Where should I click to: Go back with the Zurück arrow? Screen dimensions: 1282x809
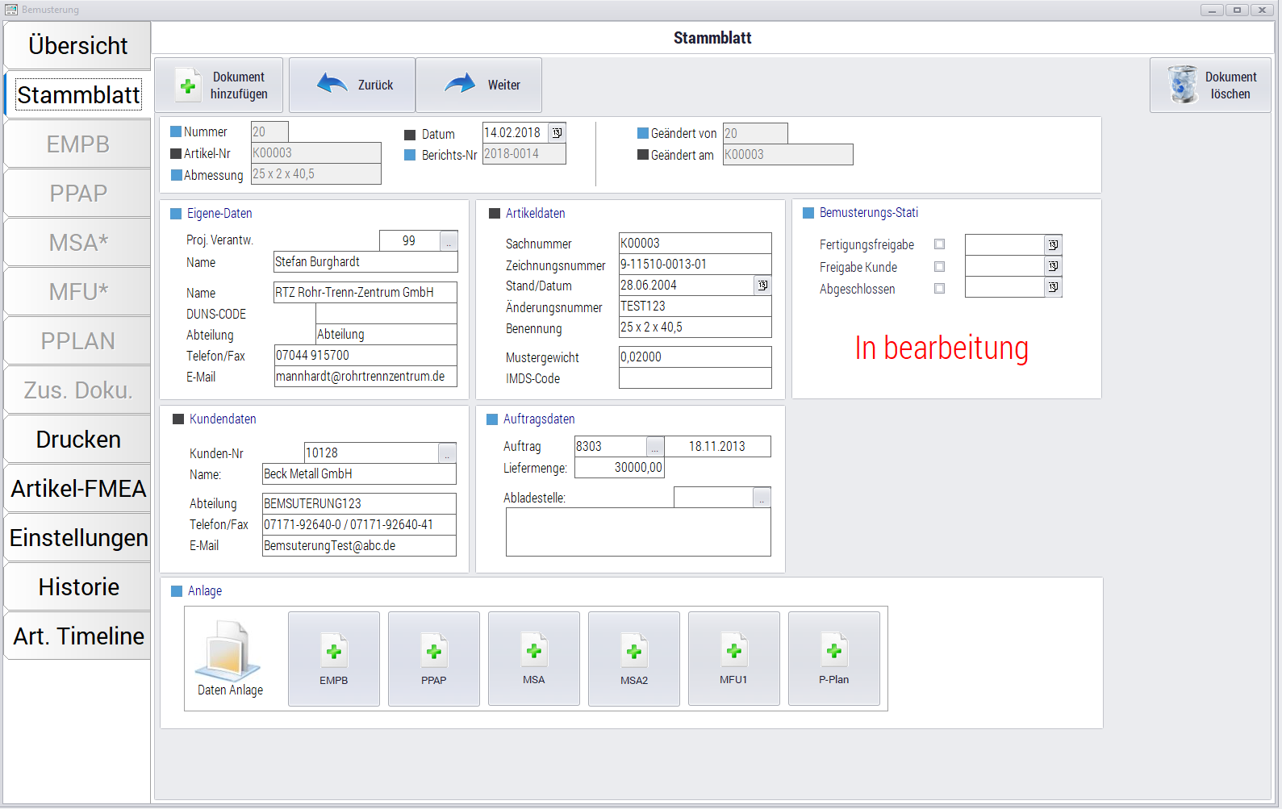[332, 83]
